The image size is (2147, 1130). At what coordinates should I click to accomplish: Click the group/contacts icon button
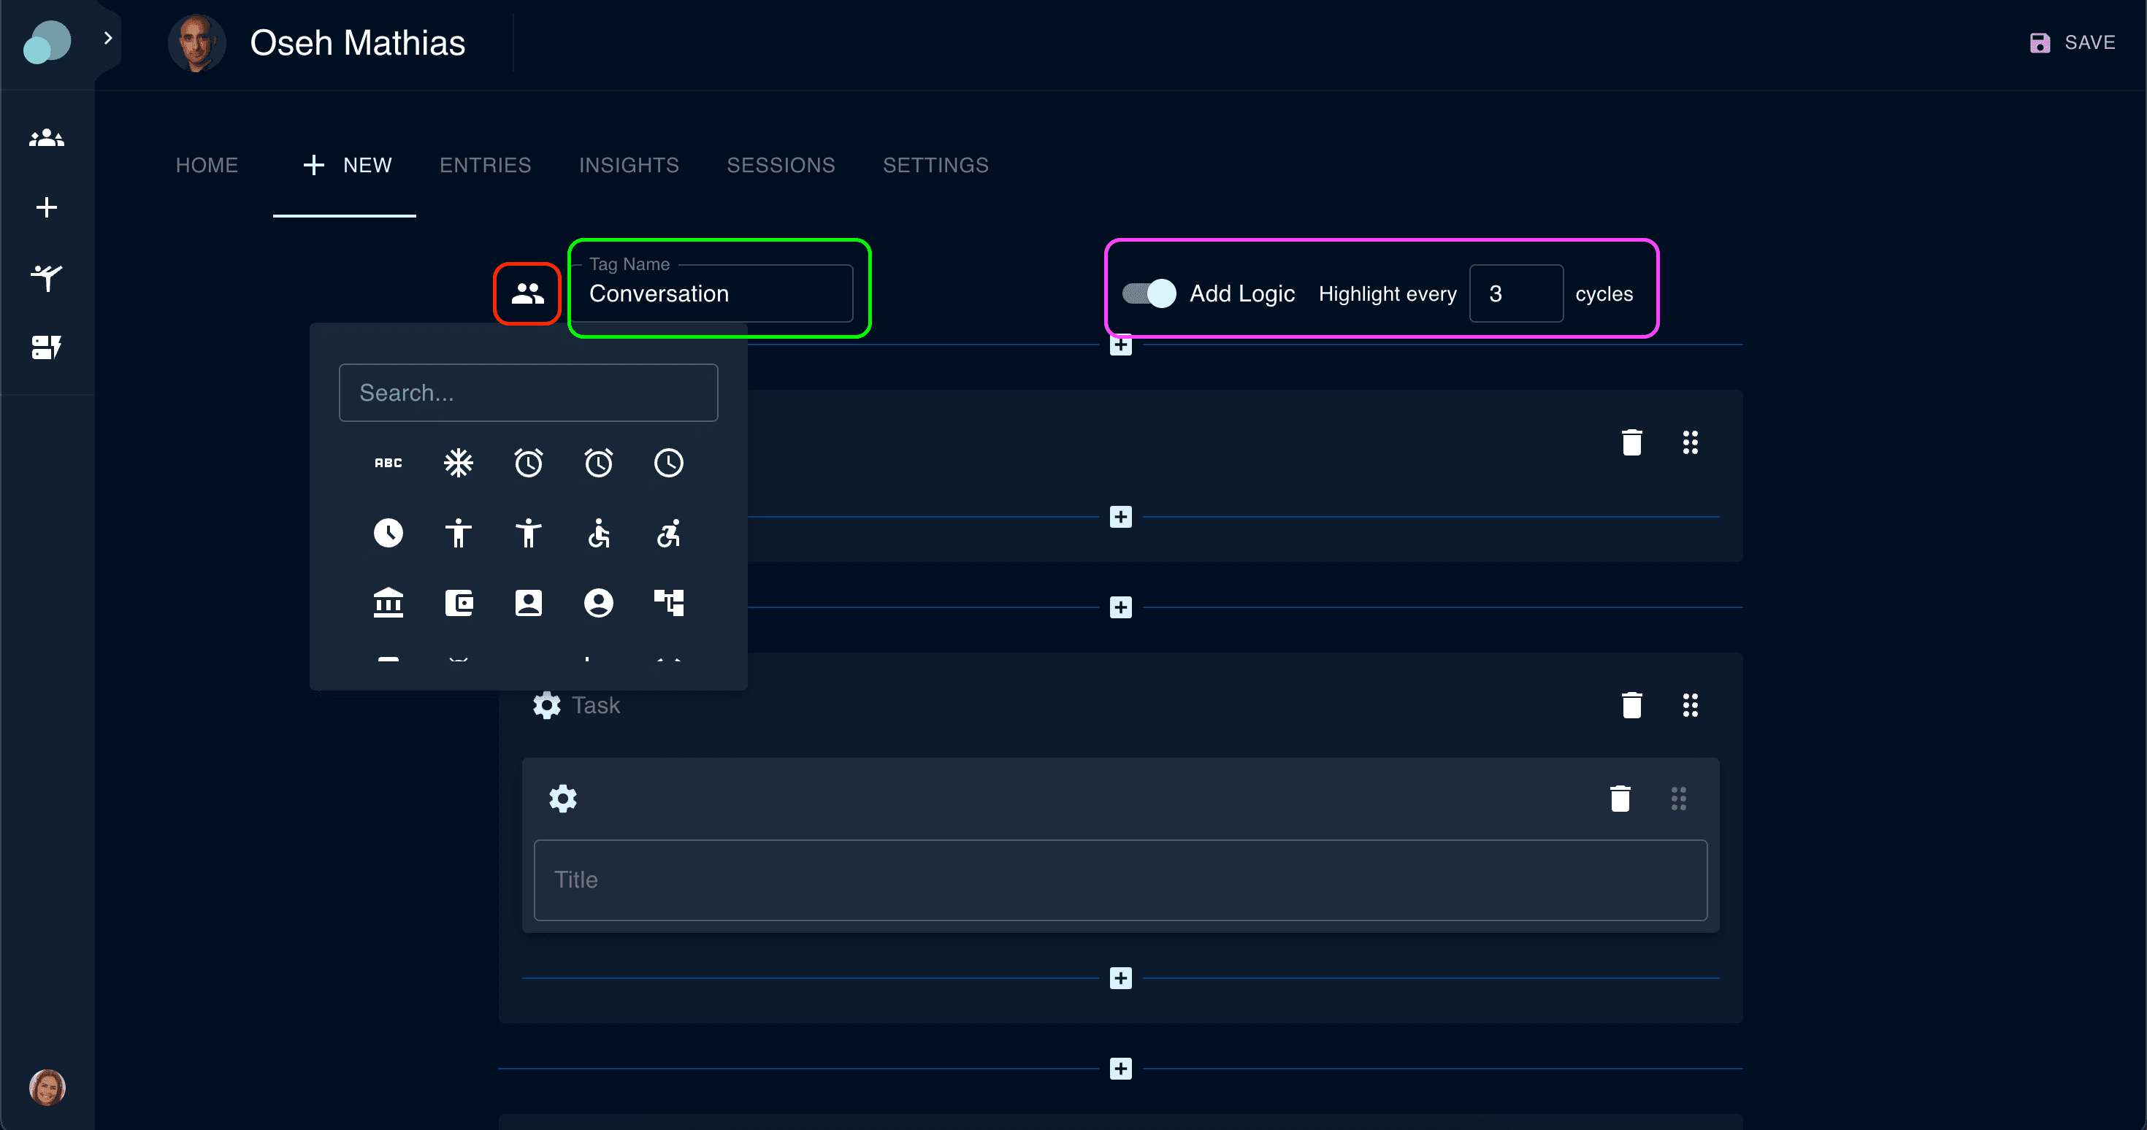(528, 294)
